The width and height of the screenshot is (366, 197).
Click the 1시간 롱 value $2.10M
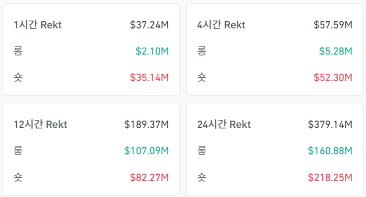click(152, 51)
